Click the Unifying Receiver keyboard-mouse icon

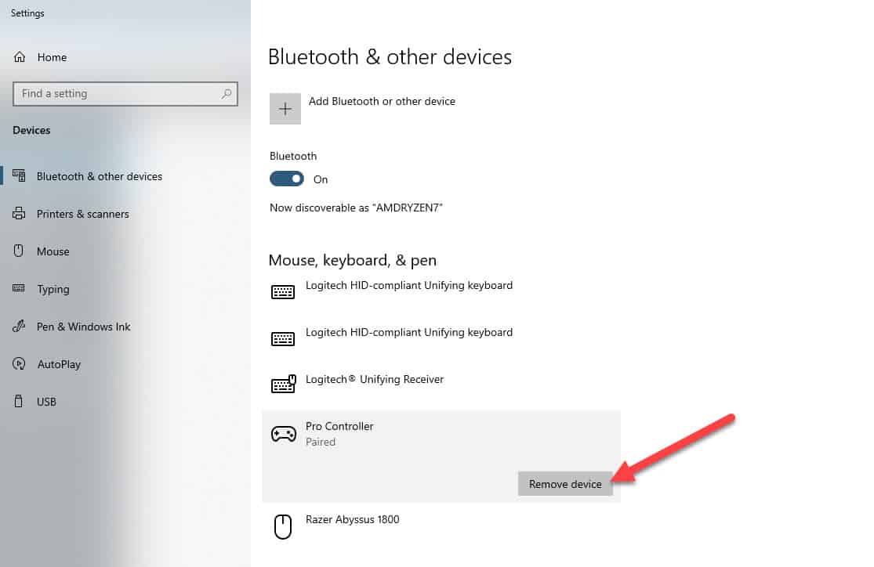pyautogui.click(x=283, y=384)
